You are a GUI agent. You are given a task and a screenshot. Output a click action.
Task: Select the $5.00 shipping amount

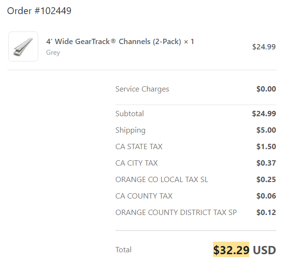tap(266, 130)
